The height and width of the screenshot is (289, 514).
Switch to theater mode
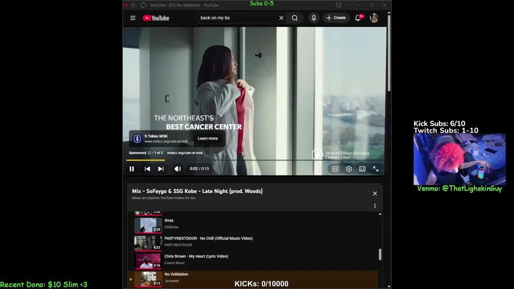(x=362, y=169)
